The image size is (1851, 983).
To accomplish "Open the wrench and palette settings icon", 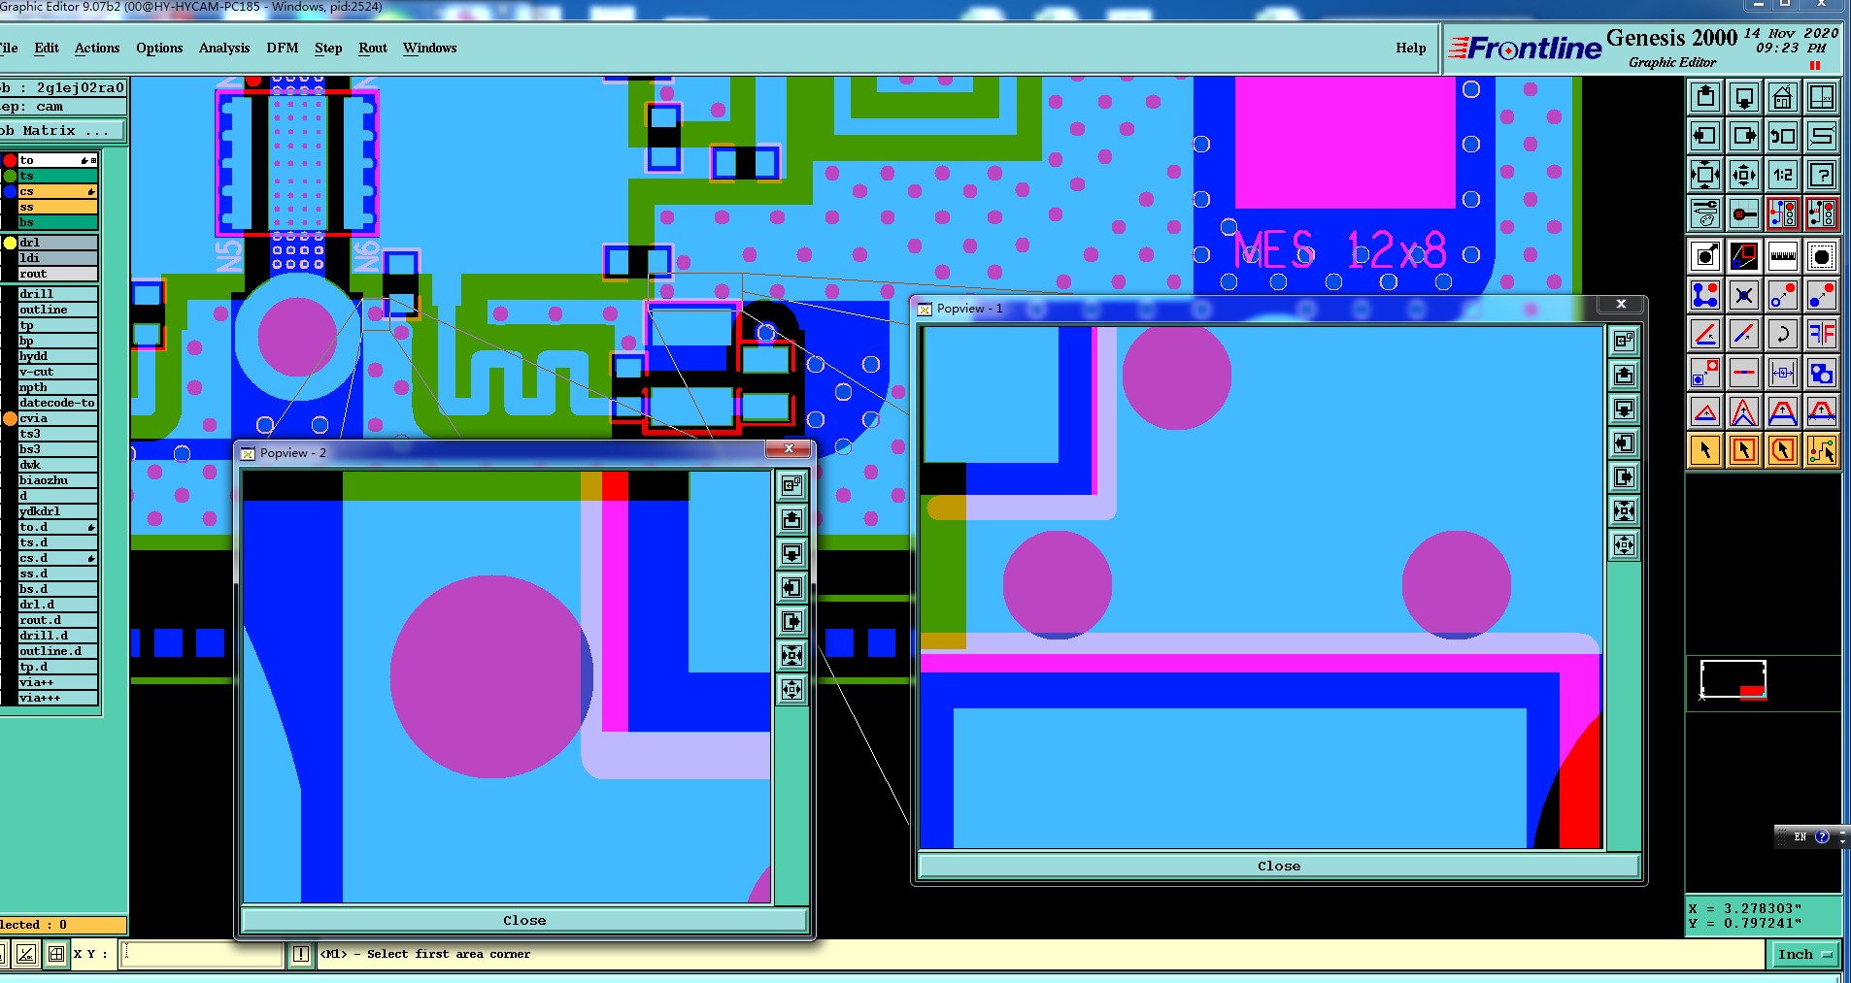I will click(1705, 213).
